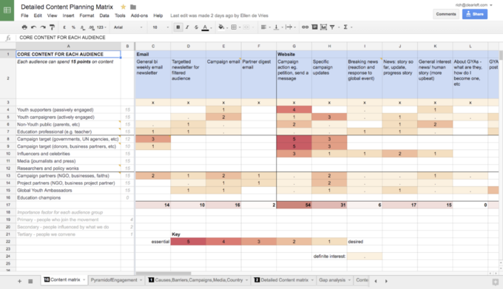Open the Add-ons menu
Viewport: 503px width, 289px height.
coord(139,16)
